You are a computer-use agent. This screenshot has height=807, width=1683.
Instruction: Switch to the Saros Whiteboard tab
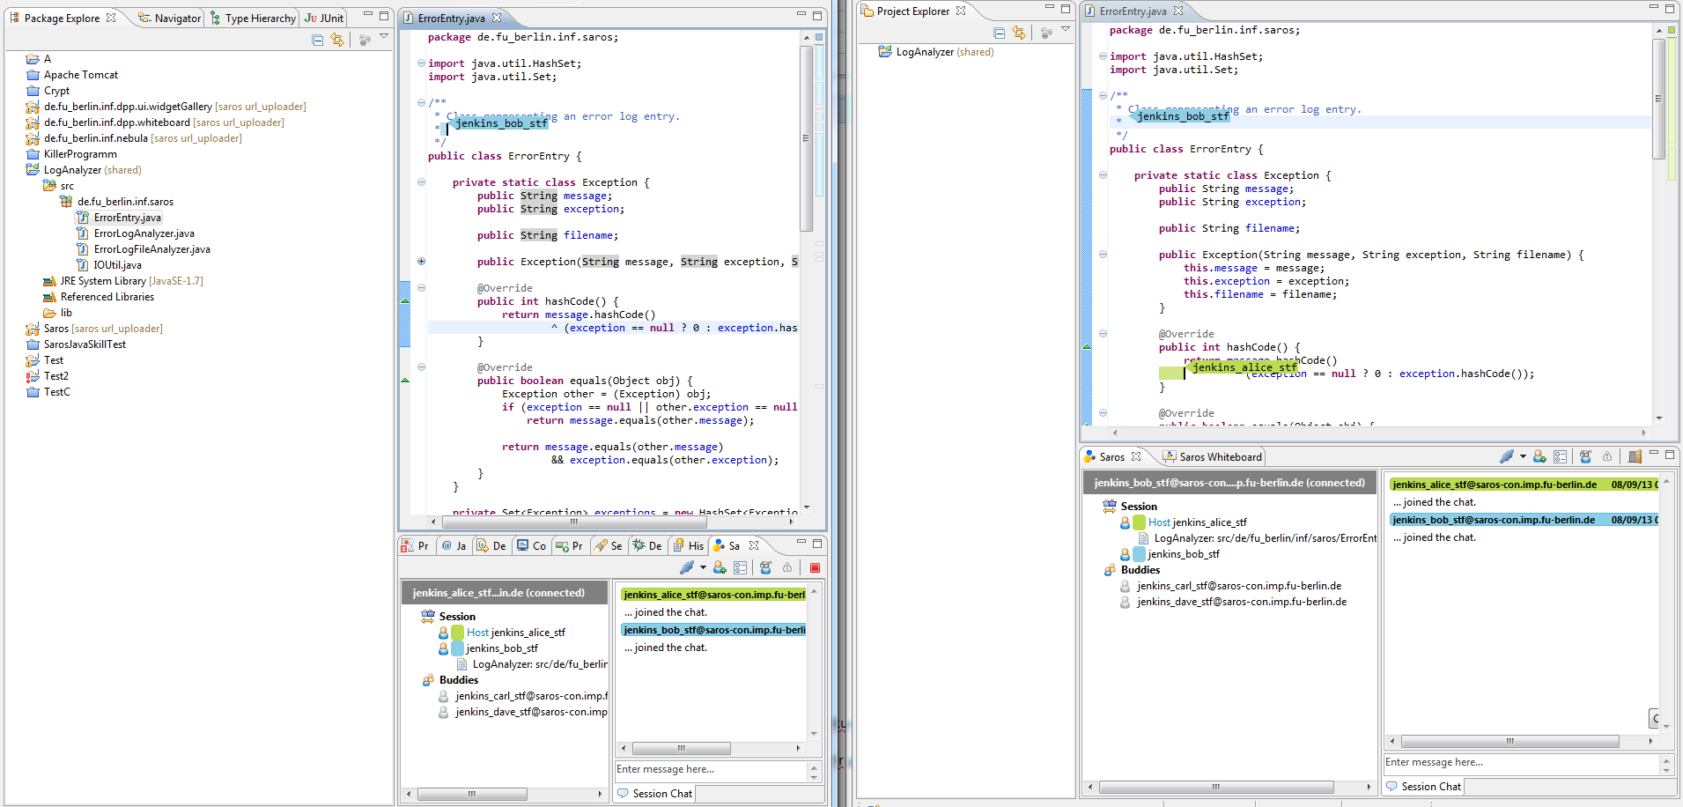tap(1213, 457)
